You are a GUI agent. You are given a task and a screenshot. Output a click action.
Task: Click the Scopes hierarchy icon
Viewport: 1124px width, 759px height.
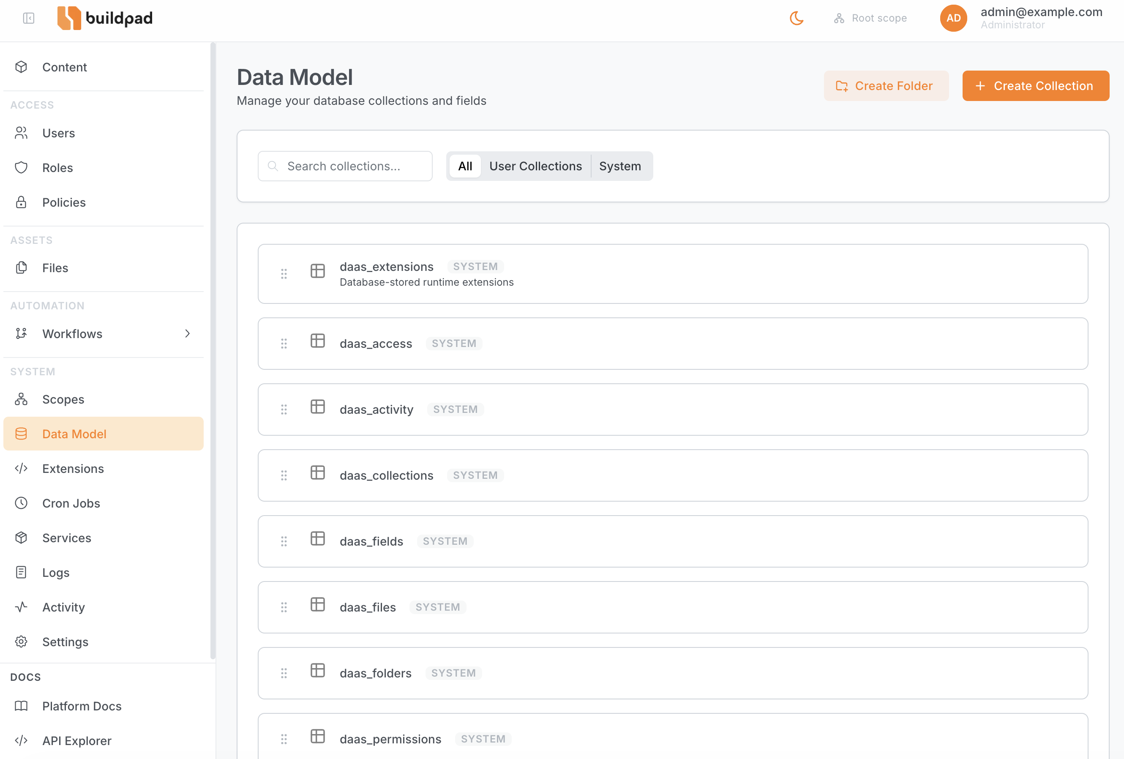(x=21, y=400)
